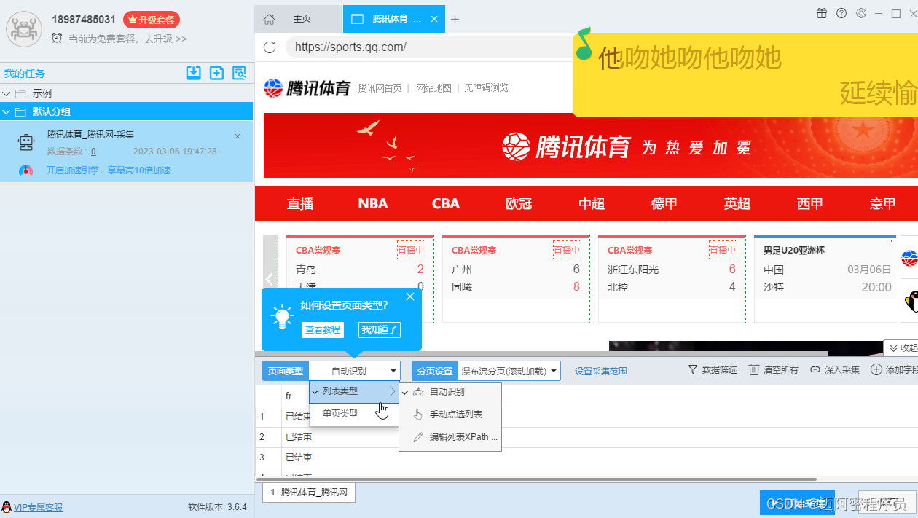The image size is (918, 518).
Task: Open the 广州 vs 同曦 match card
Action: click(x=515, y=279)
